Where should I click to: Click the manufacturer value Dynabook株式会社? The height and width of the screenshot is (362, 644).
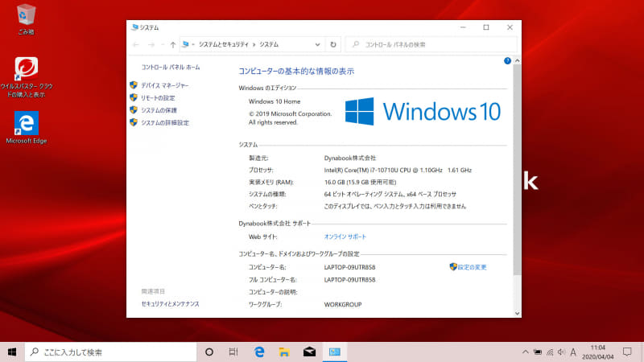(x=350, y=158)
